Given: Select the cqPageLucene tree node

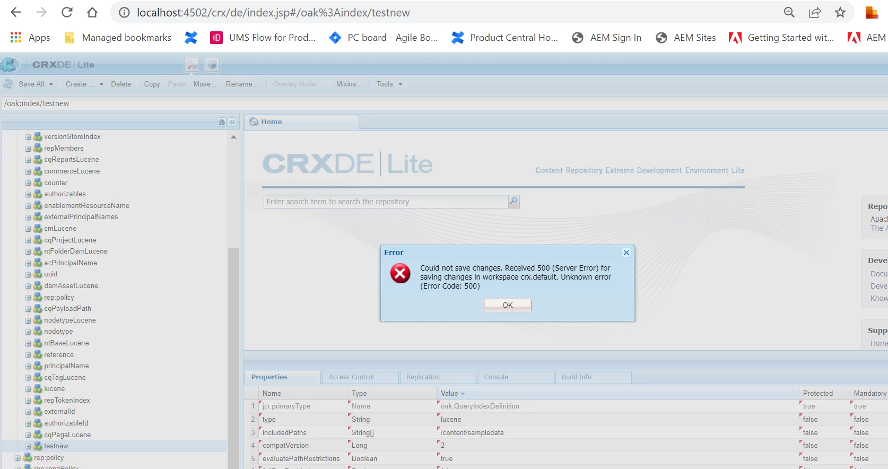Looking at the screenshot, I should pyautogui.click(x=67, y=435).
